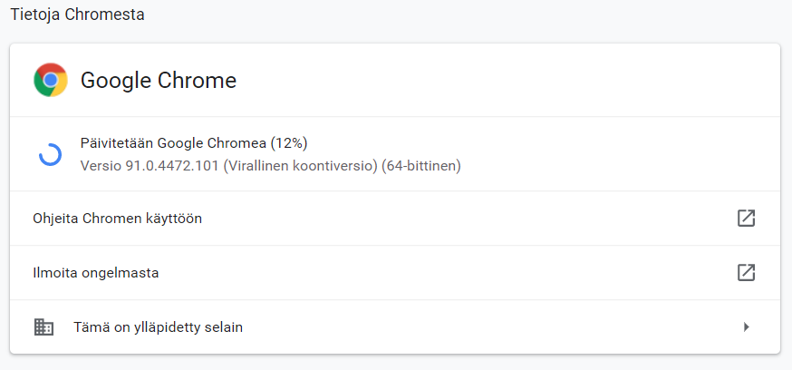Screen dimensions: 792x370
Task: Click the (64-bittinen) label in version line
Action: [421, 166]
